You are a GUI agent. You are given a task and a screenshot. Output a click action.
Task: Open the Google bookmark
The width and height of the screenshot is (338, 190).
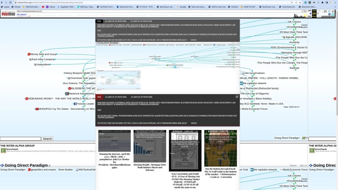(x=182, y=7)
